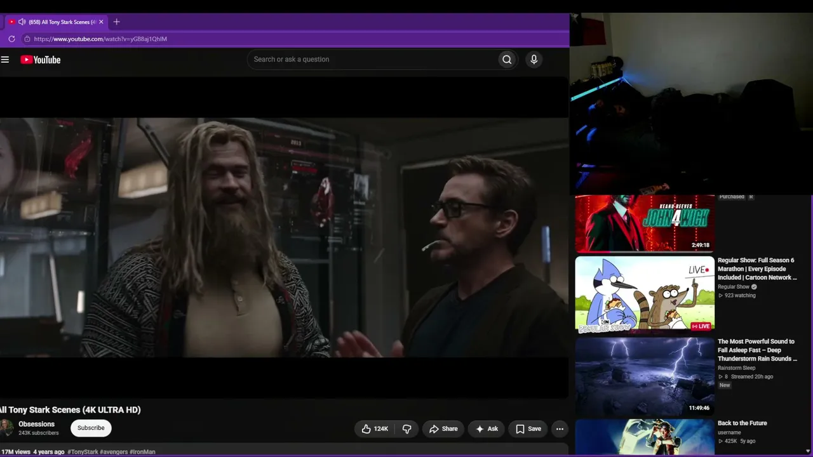Screen dimensions: 813x457
Task: Reload the page with the refresh icon
Action: pos(11,39)
